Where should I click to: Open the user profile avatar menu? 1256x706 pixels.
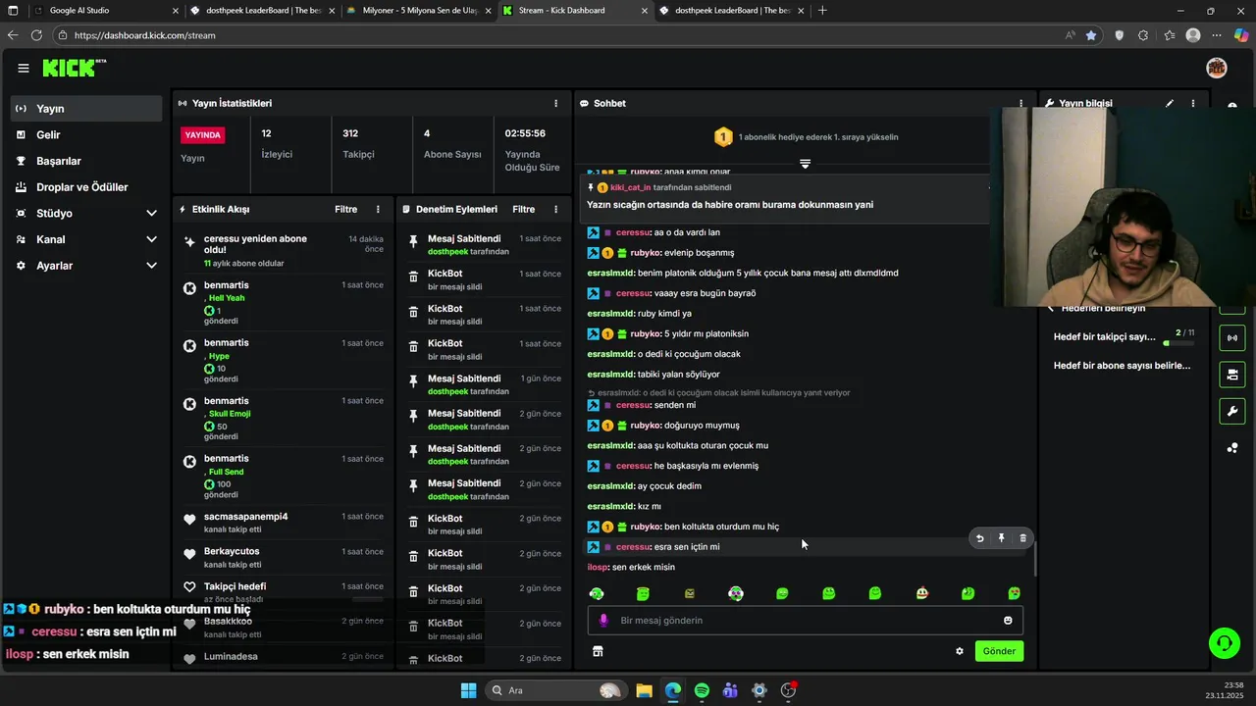[x=1217, y=69]
